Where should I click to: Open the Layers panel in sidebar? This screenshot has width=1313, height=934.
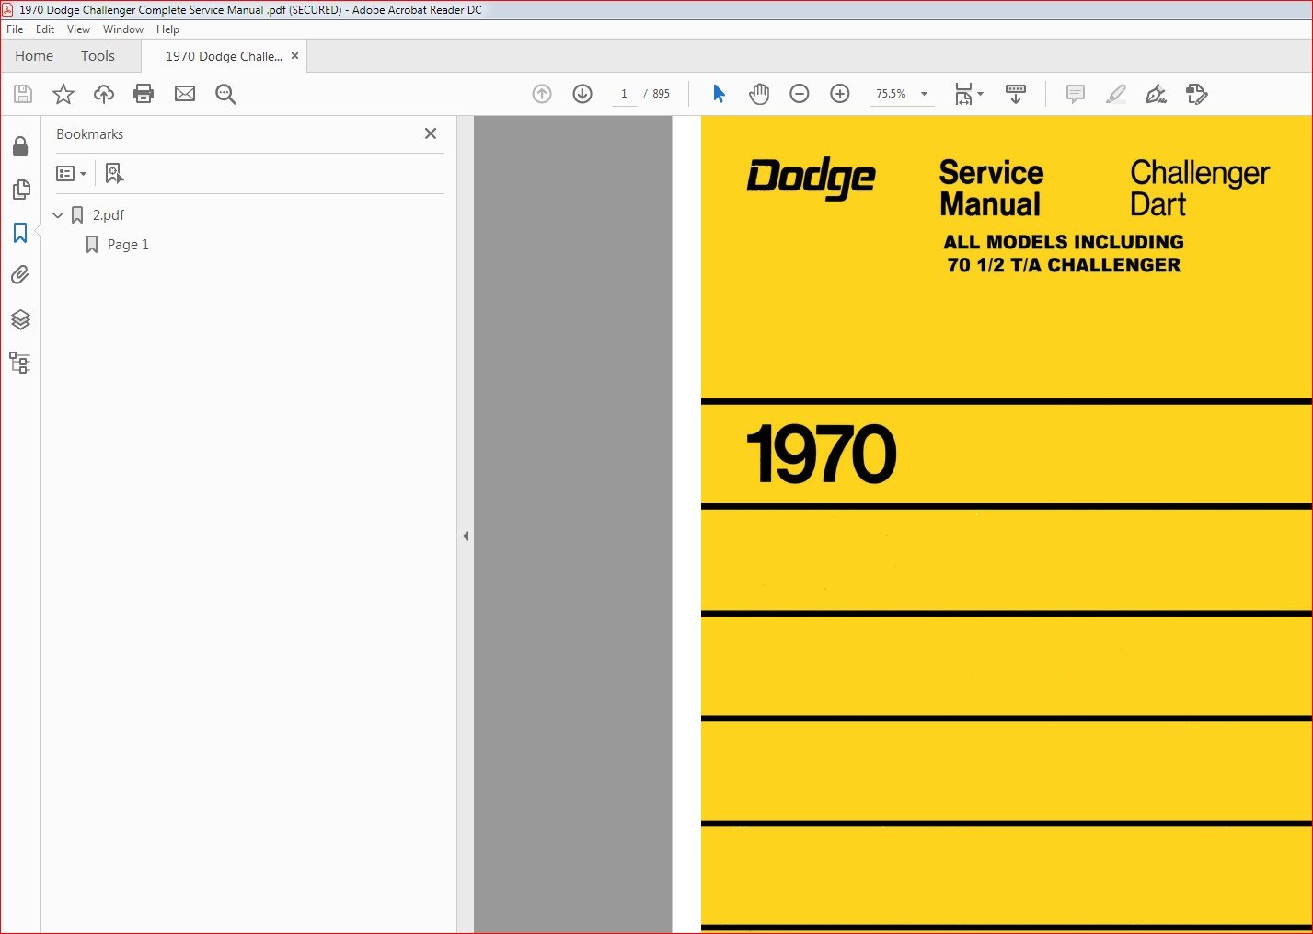20,319
